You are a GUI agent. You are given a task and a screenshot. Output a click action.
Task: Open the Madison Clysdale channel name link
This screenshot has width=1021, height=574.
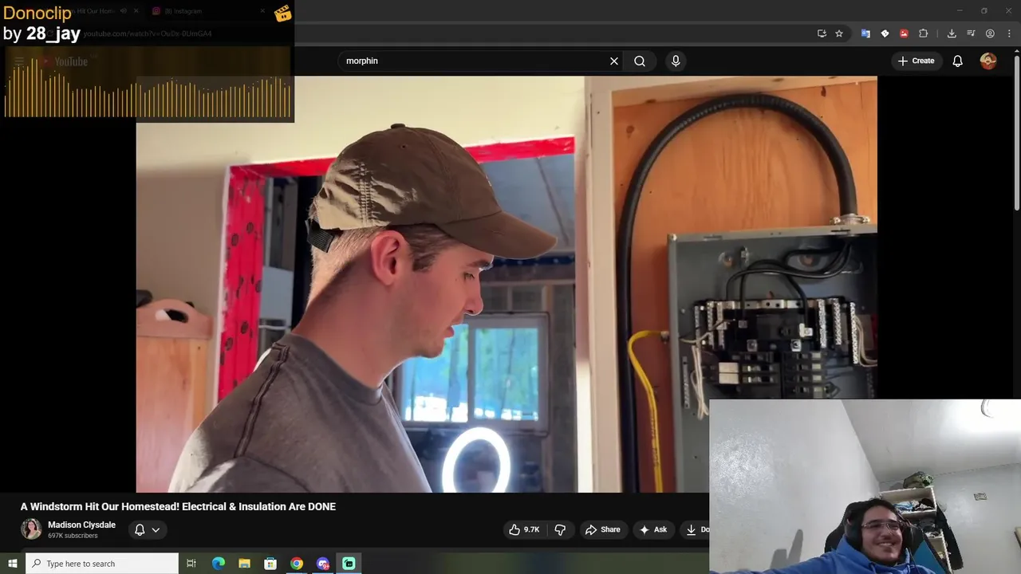coord(81,525)
